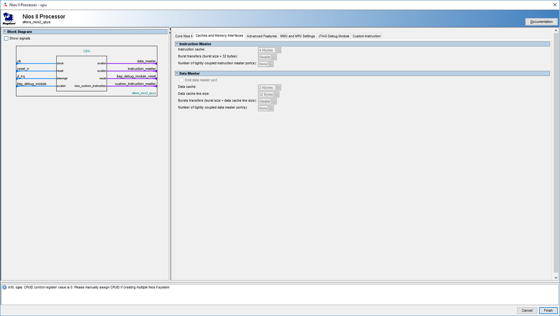Select the JTAG Debug Module tab

click(334, 36)
